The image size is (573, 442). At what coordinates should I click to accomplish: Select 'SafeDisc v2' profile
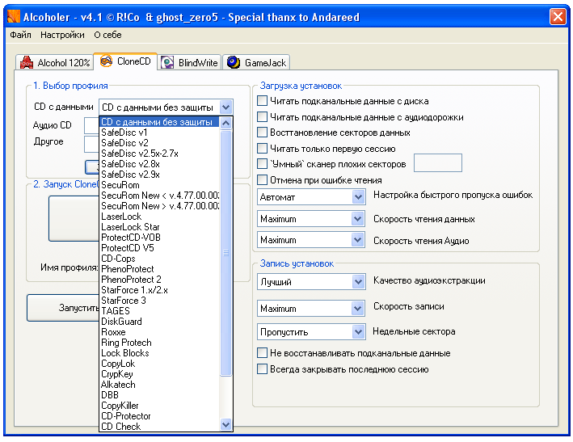tap(160, 143)
